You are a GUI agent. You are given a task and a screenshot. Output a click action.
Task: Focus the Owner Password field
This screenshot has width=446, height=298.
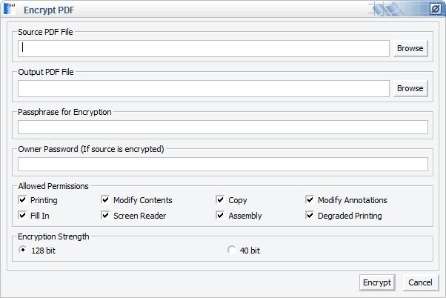pyautogui.click(x=223, y=165)
